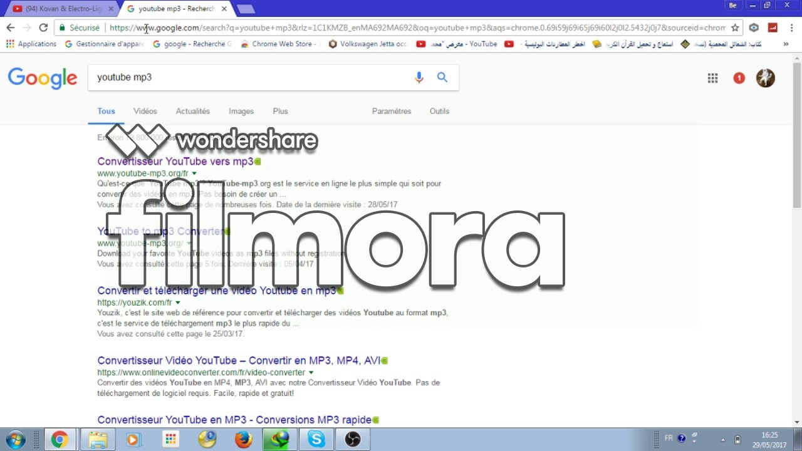Open Firefox from the taskbar
The image size is (802, 451).
pos(244,440)
